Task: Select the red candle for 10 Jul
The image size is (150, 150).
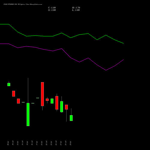Action: 13,94
